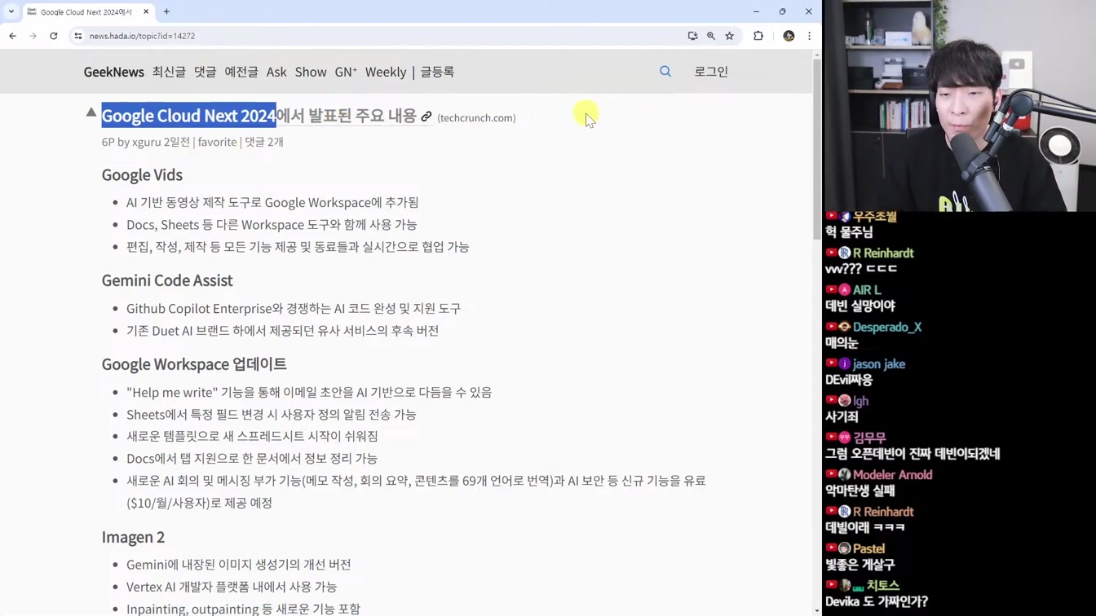Open the GN⁺ menu item

[x=346, y=72]
